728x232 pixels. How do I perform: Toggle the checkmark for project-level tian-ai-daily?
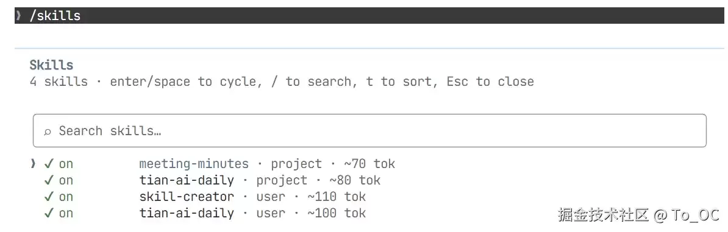(49, 180)
